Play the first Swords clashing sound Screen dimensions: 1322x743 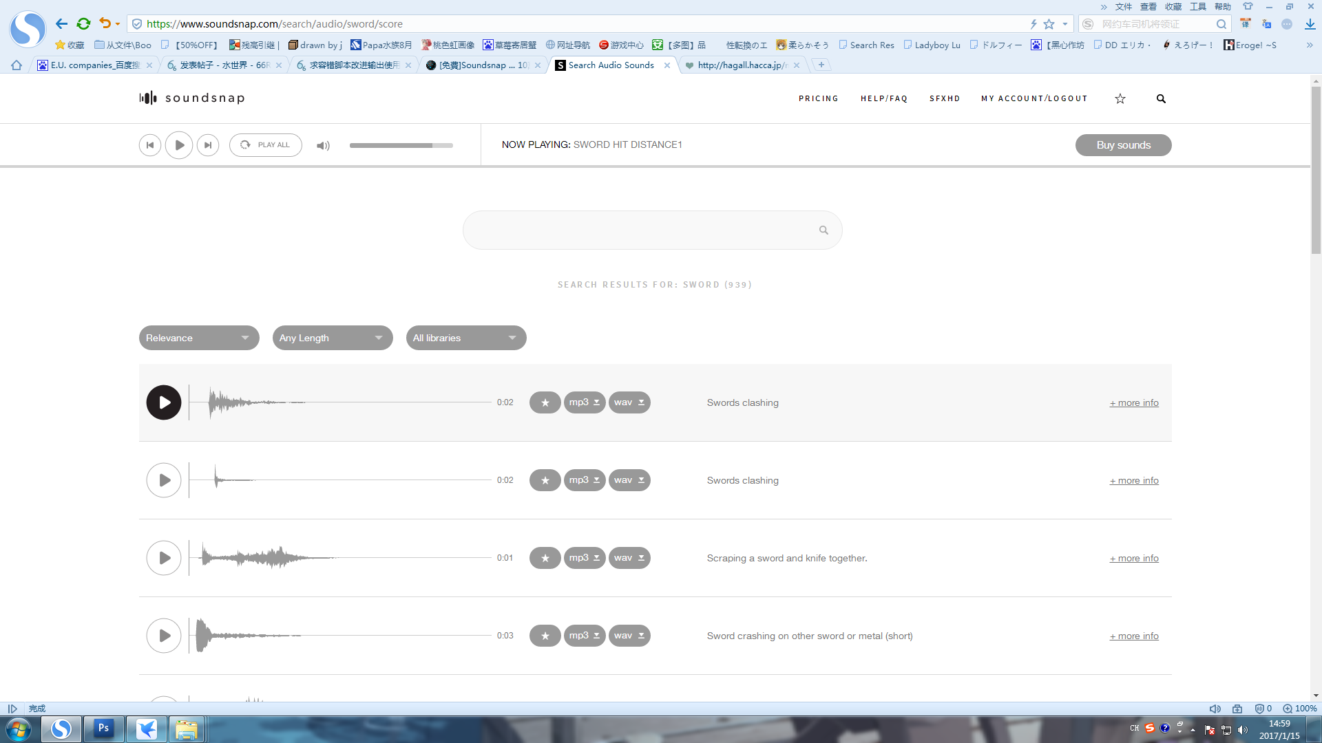click(x=164, y=402)
